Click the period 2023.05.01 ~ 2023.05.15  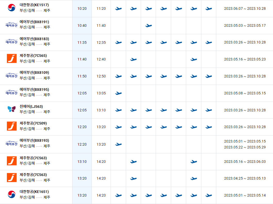(x=245, y=141)
